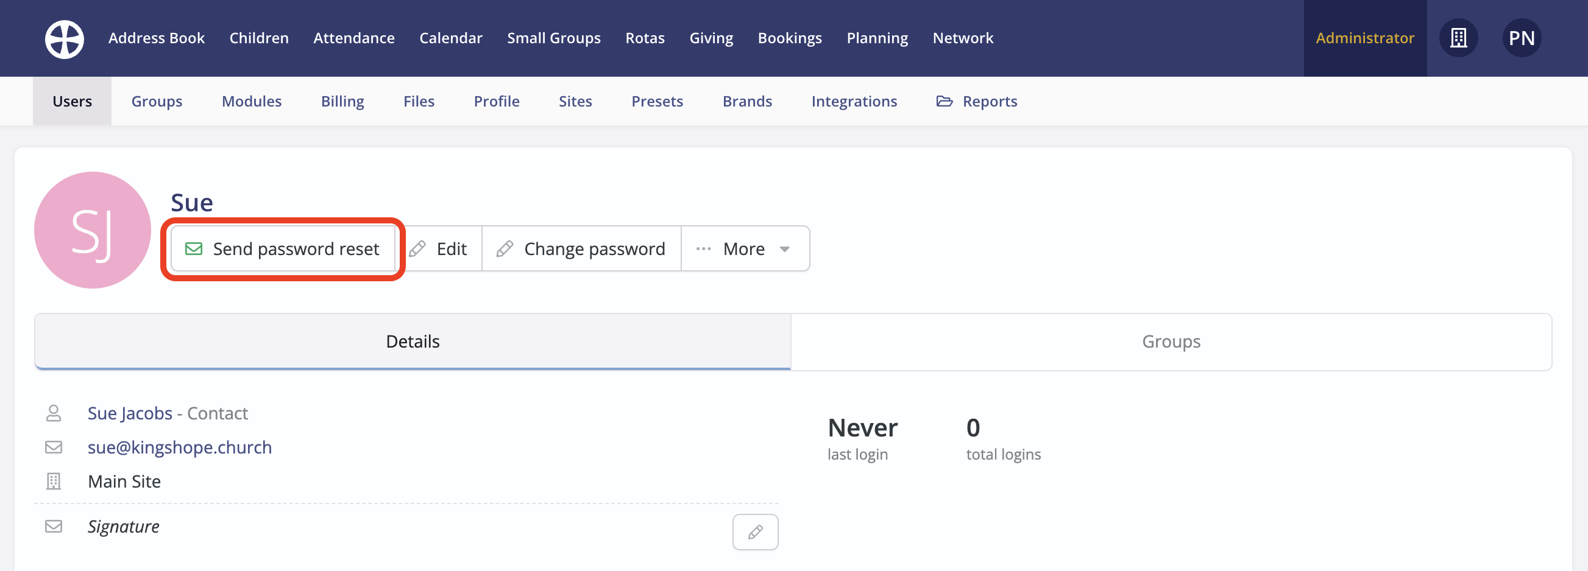Select the Details tab

[413, 342]
